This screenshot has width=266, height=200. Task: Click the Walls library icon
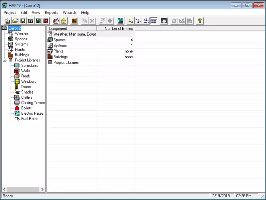click(17, 71)
